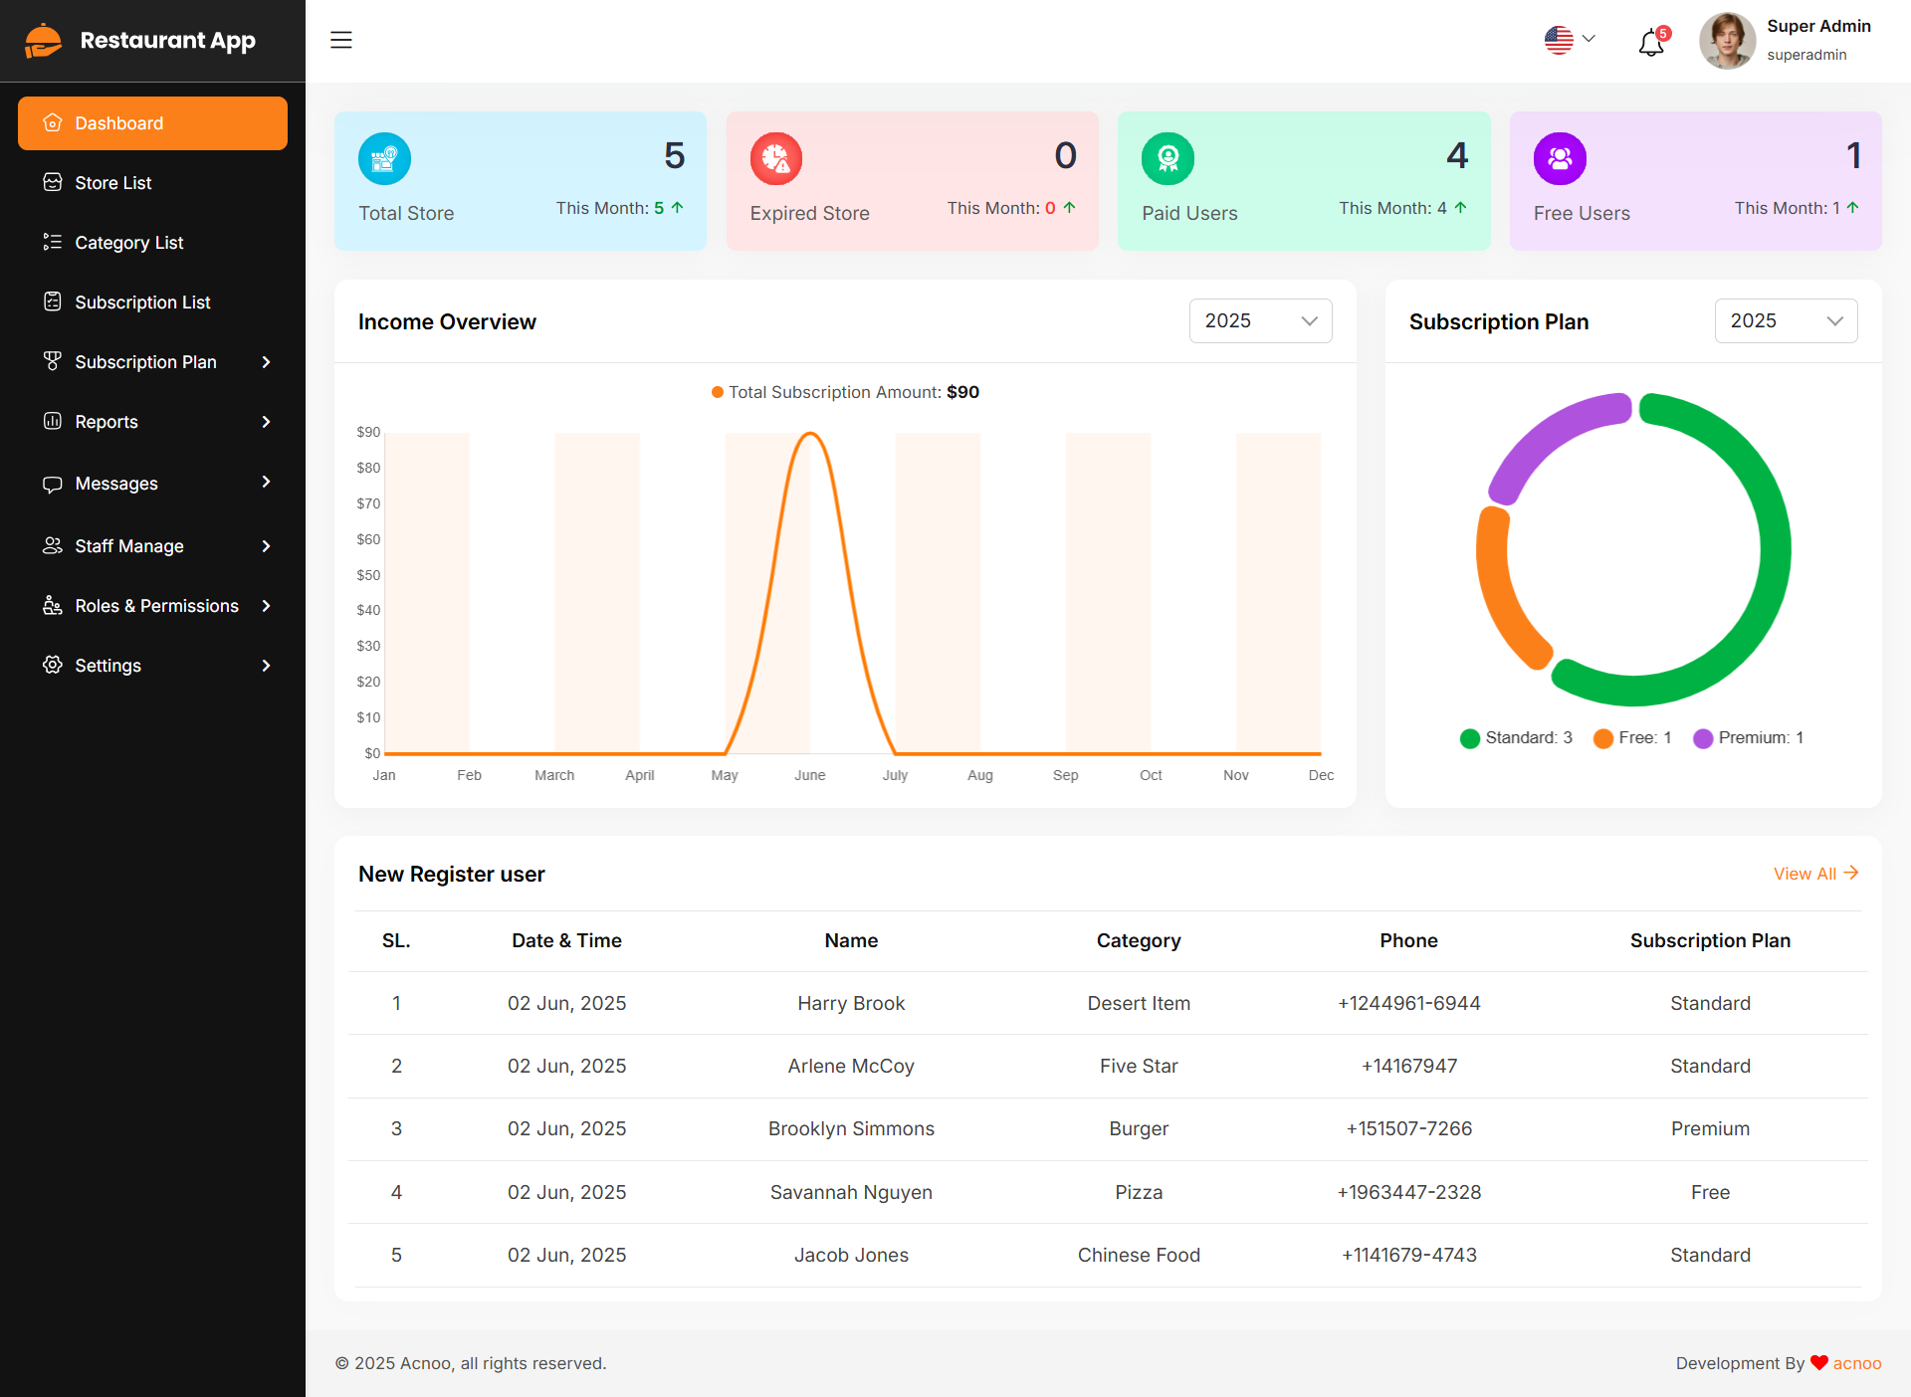
Task: Go to Category List in the sidebar
Action: pyautogui.click(x=128, y=243)
